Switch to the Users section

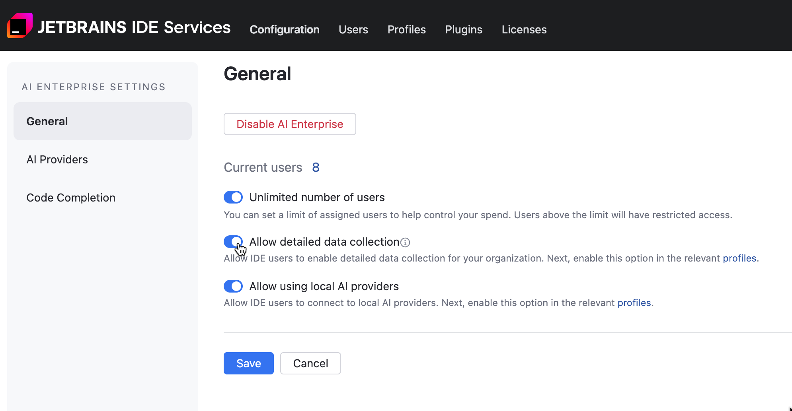(353, 29)
